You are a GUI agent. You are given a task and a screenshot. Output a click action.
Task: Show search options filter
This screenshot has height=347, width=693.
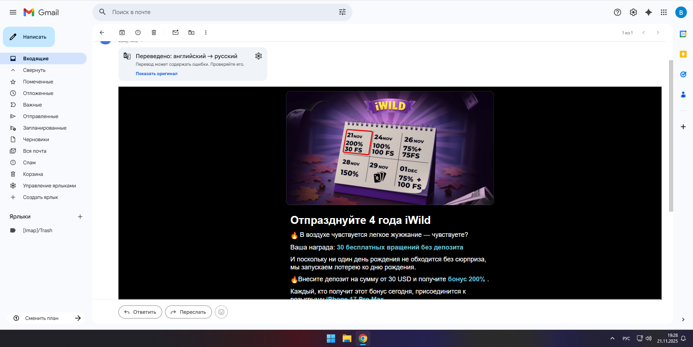(x=342, y=12)
